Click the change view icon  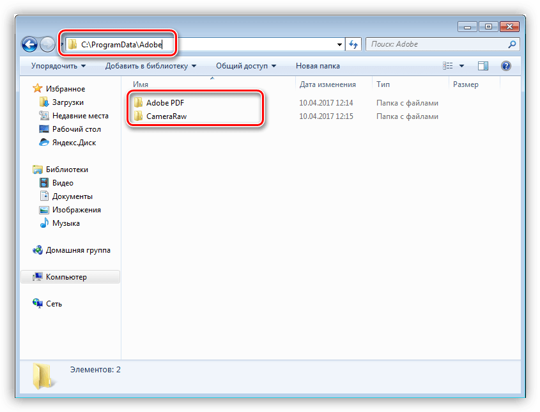(x=448, y=66)
